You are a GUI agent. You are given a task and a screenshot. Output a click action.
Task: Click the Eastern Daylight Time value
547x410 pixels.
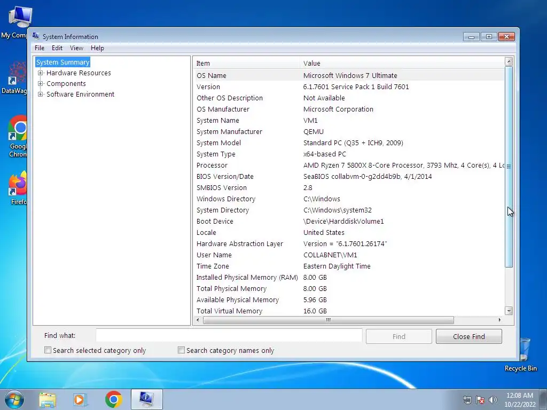tap(337, 266)
